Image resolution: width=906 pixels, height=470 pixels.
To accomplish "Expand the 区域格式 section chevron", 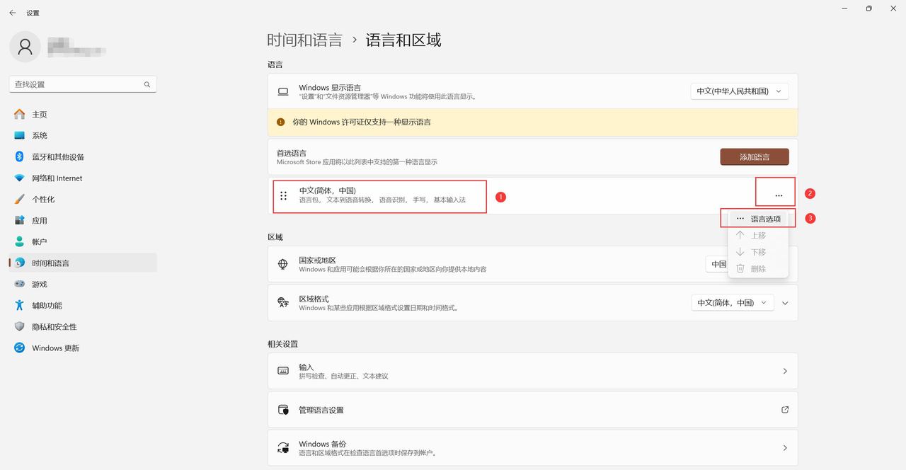I will 784,302.
